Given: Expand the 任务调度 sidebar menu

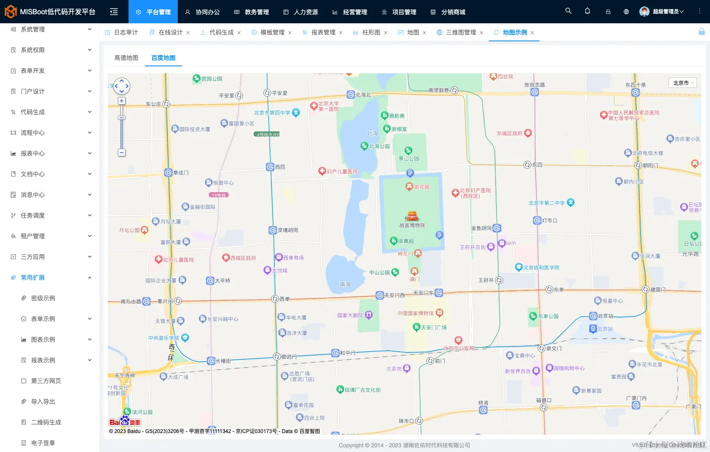Looking at the screenshot, I should tap(50, 215).
